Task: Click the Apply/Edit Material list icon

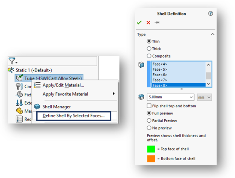Action: (x=37, y=85)
